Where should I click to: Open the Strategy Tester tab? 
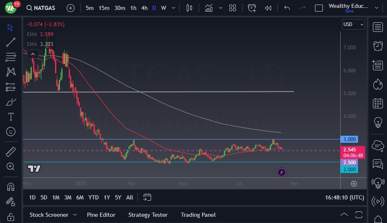point(148,215)
